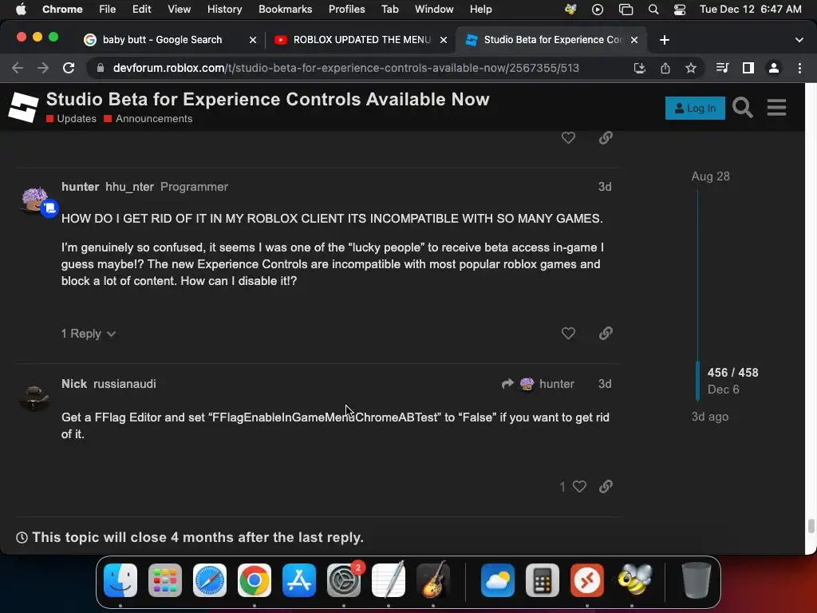Go forward in browser history
The image size is (817, 613).
[43, 68]
